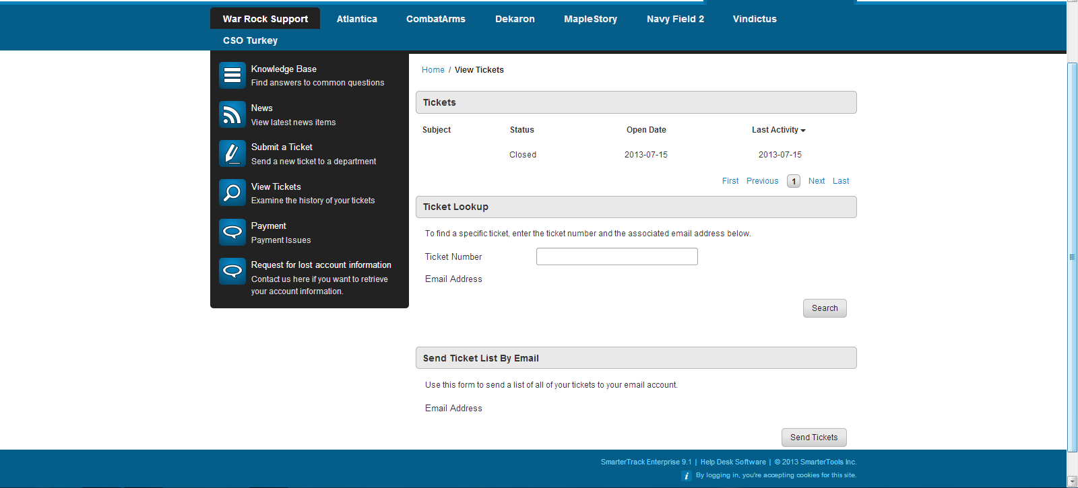Go to the First page of tickets

pos(730,181)
